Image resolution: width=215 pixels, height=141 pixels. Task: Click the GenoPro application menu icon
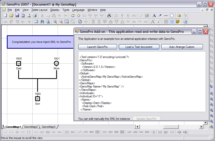point(4,10)
